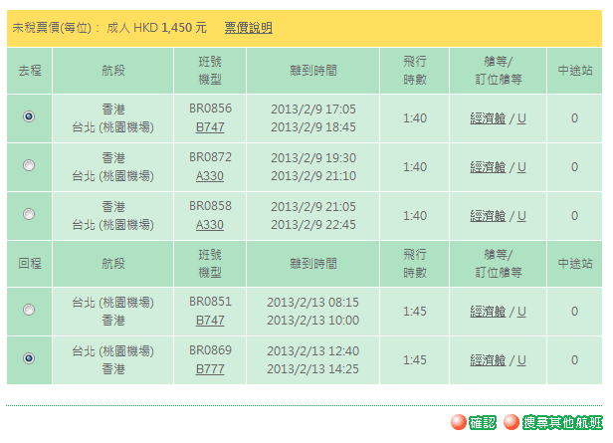Open B777 aircraft link for flight BR0869
Screen dimensions: 613x443
tap(210, 369)
